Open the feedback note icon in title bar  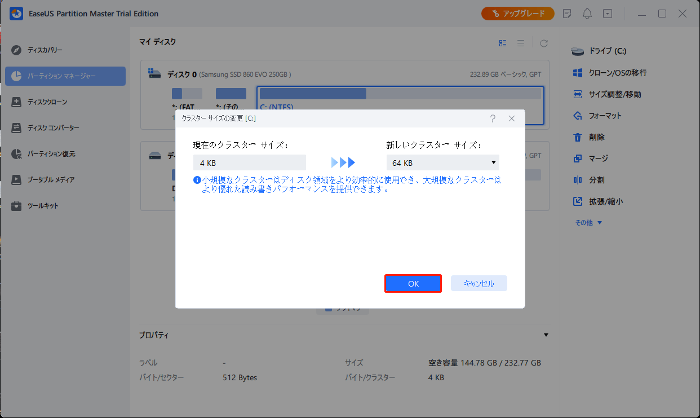(x=567, y=14)
